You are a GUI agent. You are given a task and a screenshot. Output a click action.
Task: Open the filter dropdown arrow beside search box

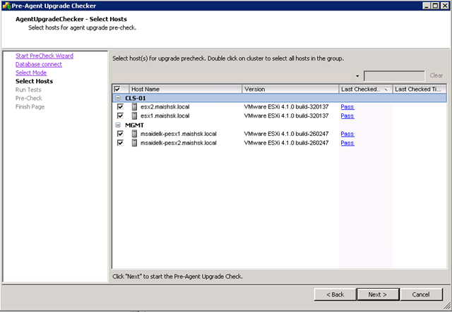pyautogui.click(x=357, y=76)
